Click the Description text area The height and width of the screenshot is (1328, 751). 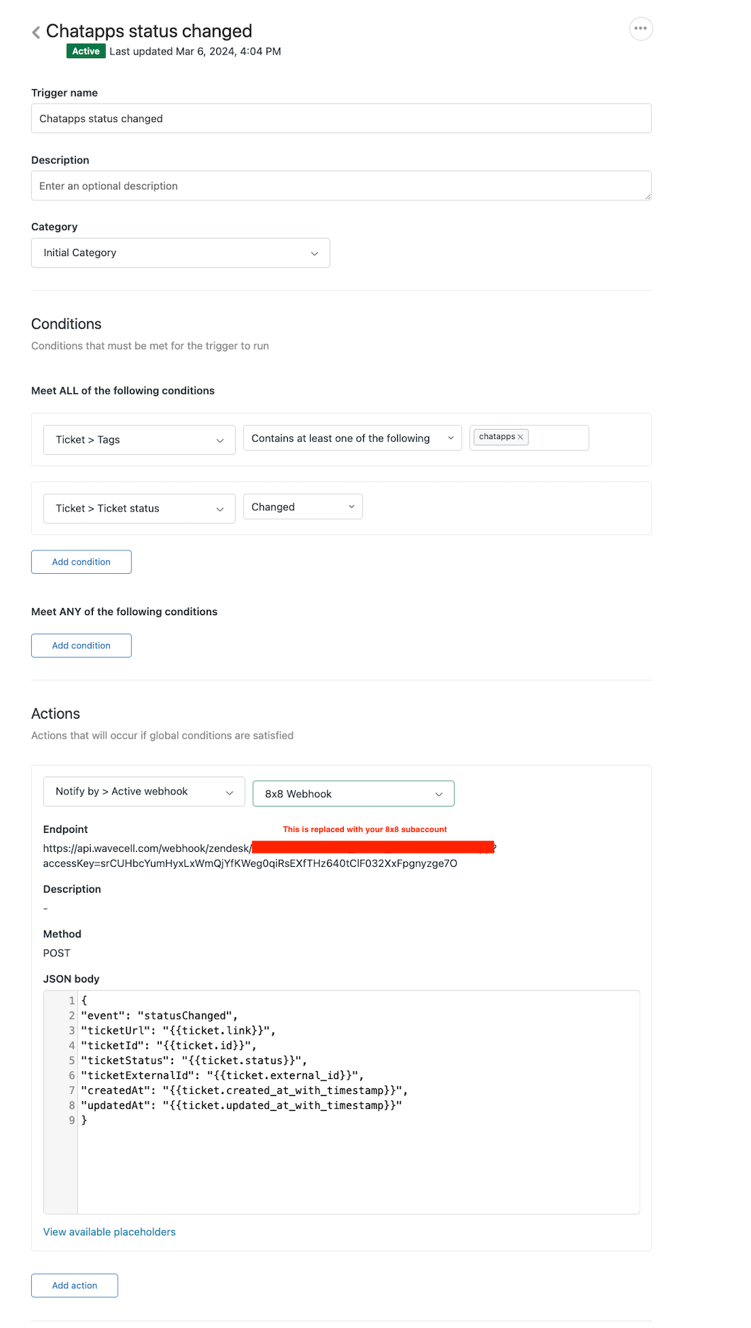[340, 186]
